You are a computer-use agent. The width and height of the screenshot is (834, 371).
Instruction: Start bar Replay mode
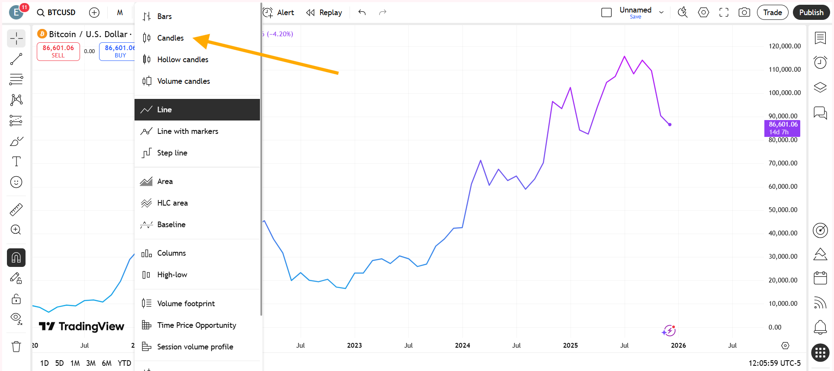pos(324,12)
